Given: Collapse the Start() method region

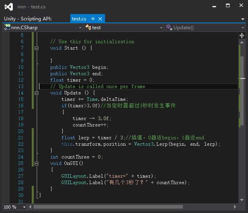Looking at the screenshot, I should pos(36,48).
